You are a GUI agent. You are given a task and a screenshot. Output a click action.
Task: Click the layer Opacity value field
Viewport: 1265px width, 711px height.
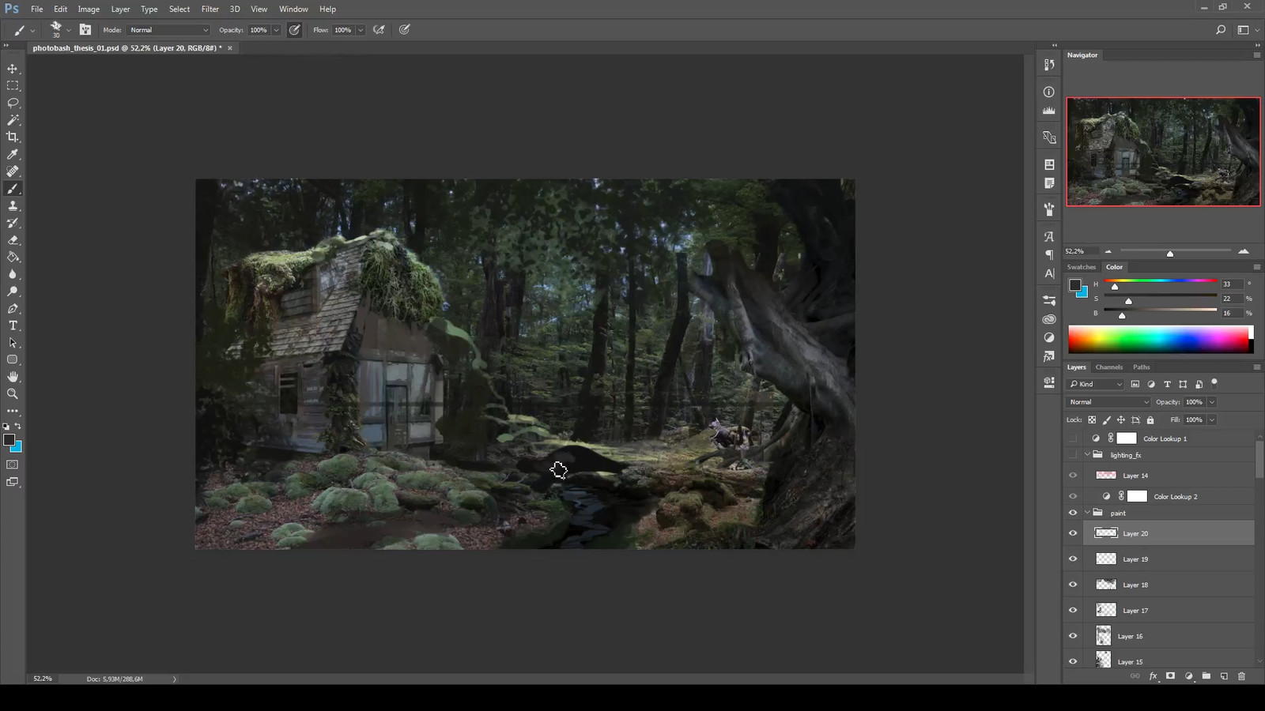pyautogui.click(x=1194, y=402)
